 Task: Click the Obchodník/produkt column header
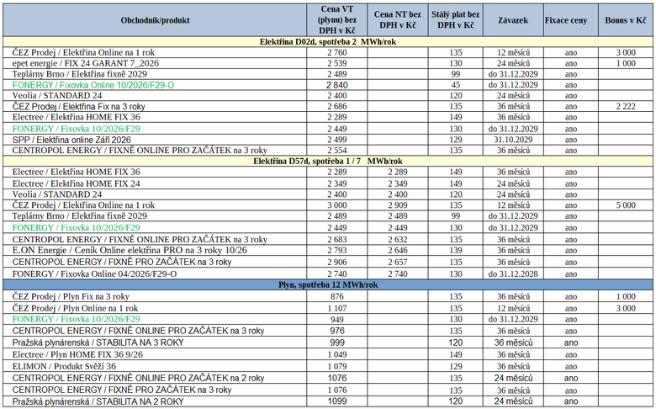(155, 20)
